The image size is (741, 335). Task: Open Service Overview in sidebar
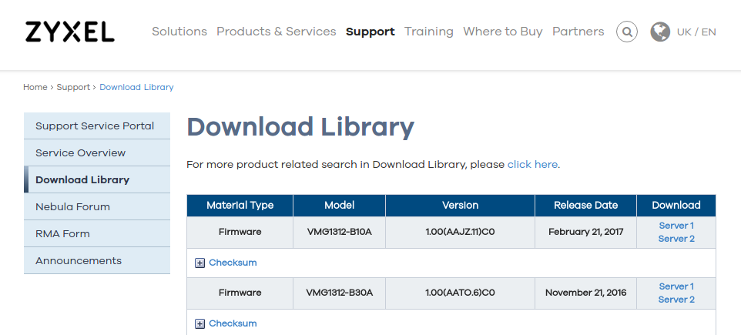(x=97, y=153)
